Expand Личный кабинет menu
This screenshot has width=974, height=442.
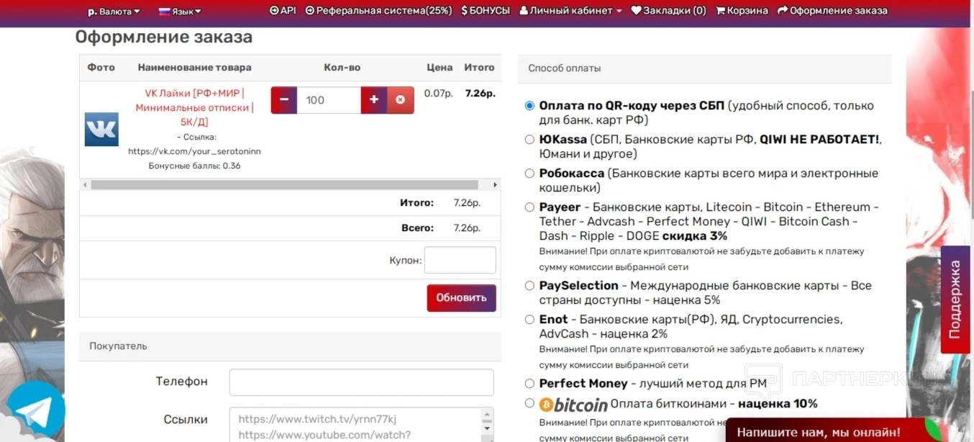point(570,11)
